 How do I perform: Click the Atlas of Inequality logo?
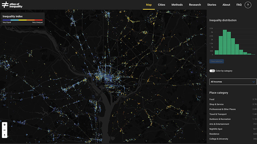click(x=12, y=5)
